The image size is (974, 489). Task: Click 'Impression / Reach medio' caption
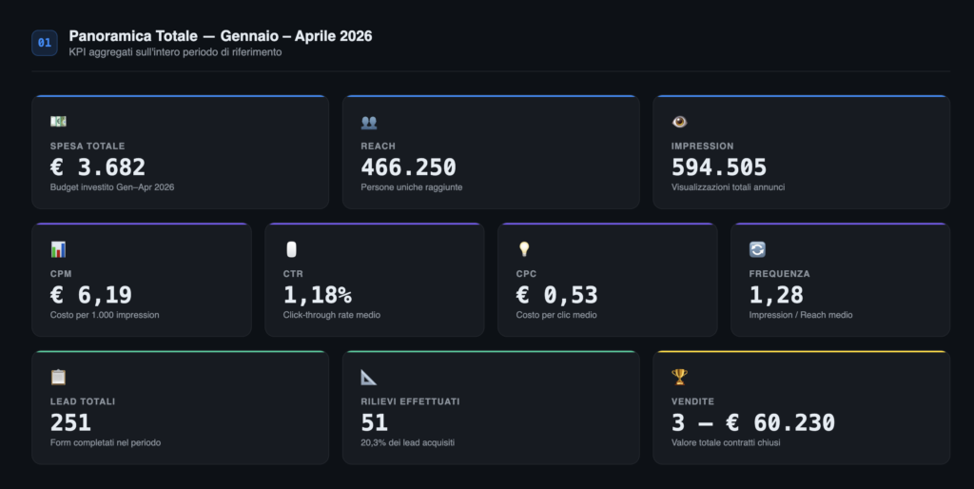pyautogui.click(x=801, y=315)
